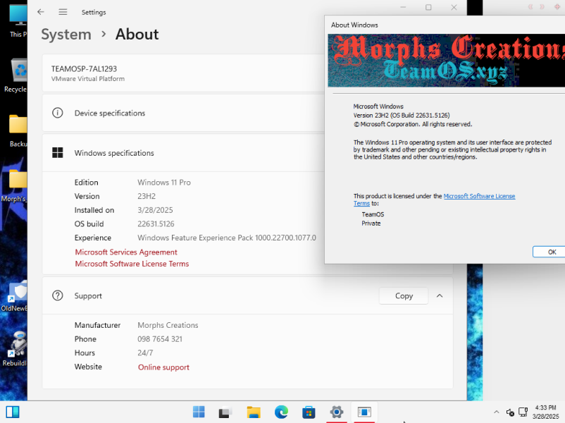Click the "About" page heading
This screenshot has height=423, width=565.
pos(137,35)
